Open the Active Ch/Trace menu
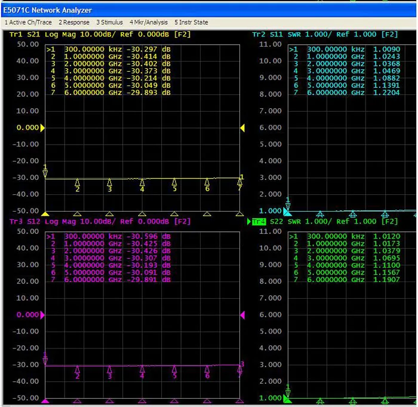 click(28, 23)
